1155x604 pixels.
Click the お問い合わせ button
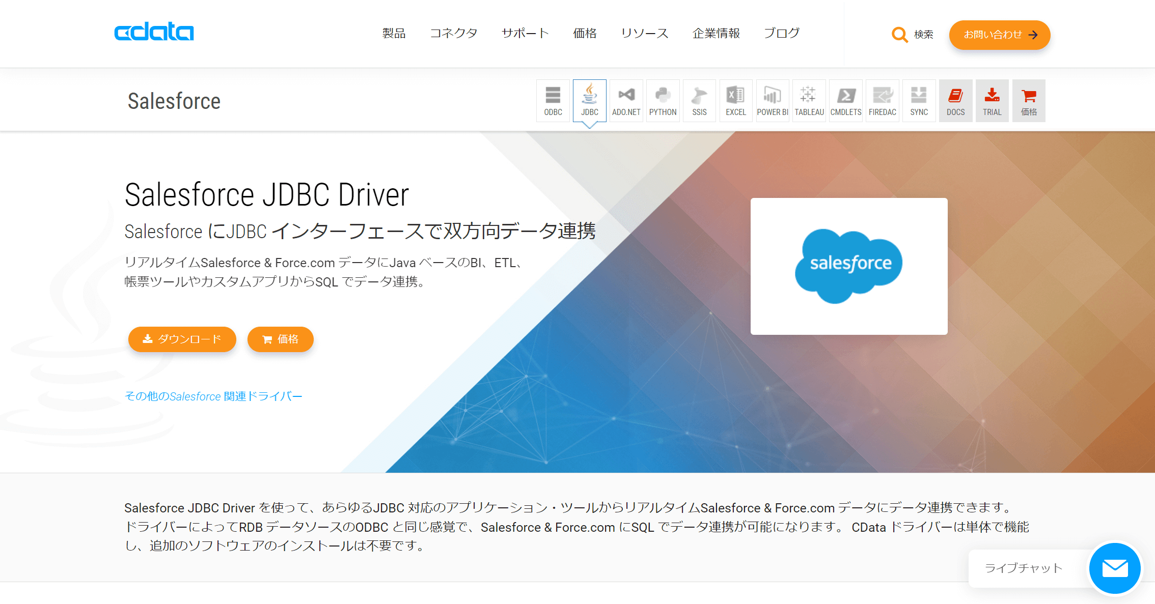tap(999, 35)
